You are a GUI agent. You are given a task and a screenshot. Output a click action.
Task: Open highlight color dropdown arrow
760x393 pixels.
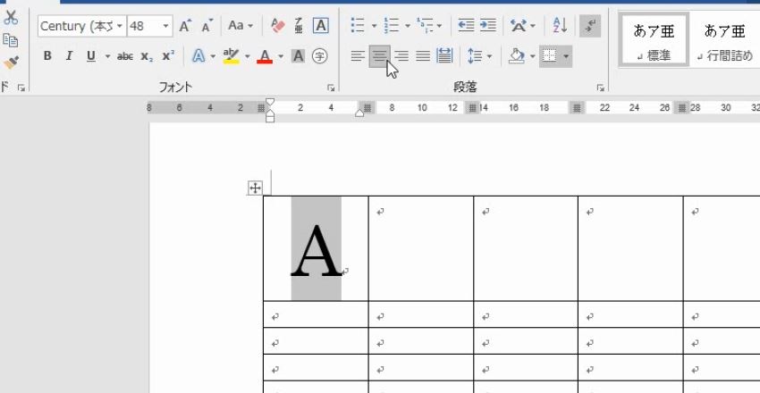[x=247, y=56]
